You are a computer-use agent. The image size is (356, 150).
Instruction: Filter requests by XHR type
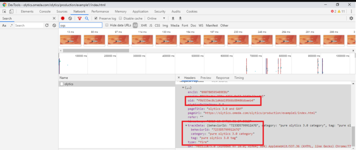[x=144, y=25]
